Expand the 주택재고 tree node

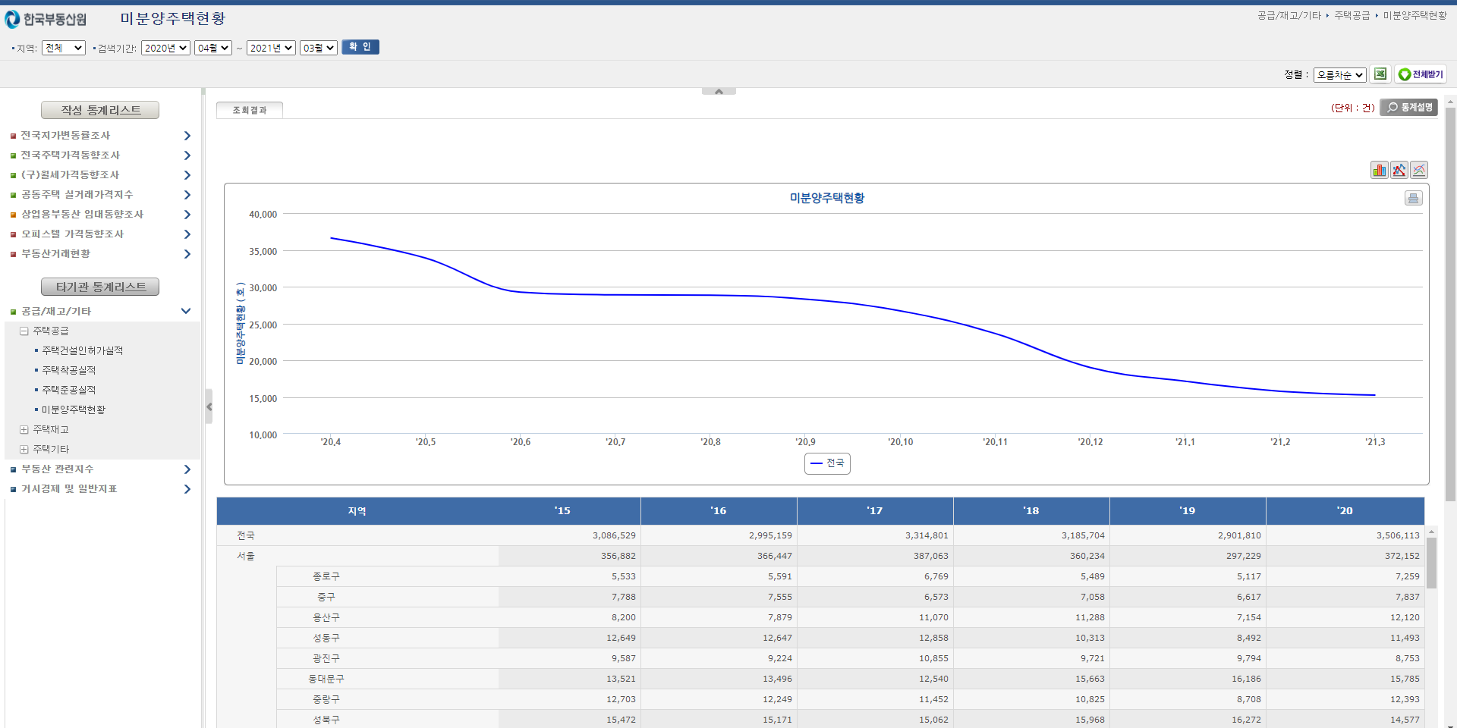click(x=24, y=430)
